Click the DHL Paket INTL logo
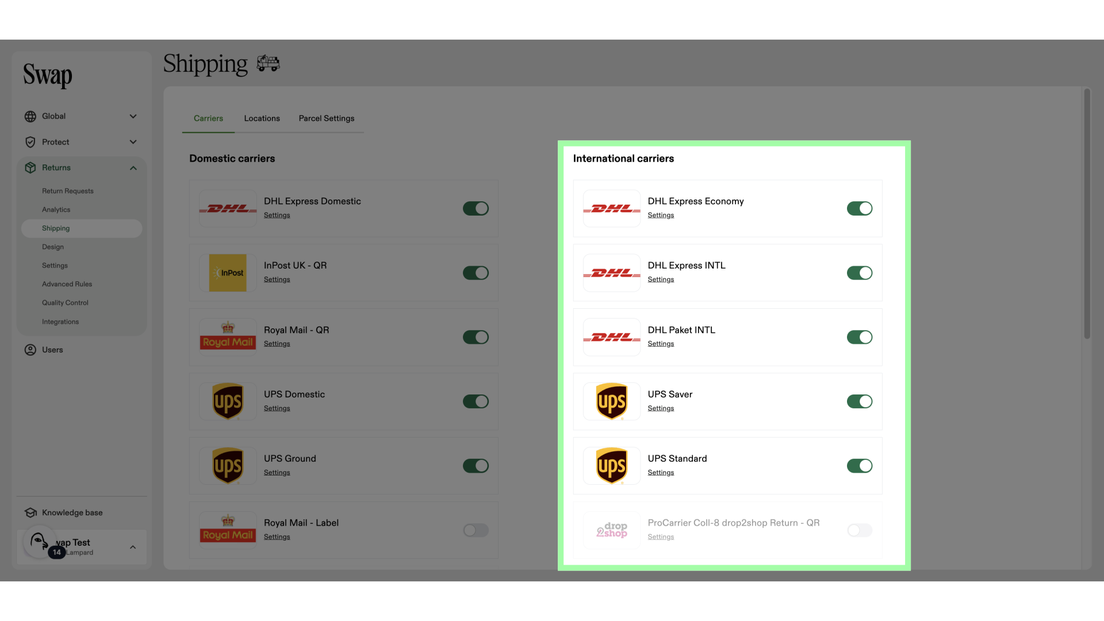This screenshot has height=621, width=1104. click(x=612, y=338)
